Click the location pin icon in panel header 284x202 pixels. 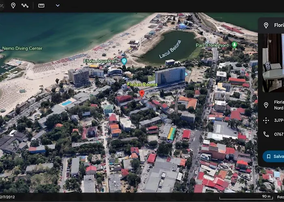[266, 25]
